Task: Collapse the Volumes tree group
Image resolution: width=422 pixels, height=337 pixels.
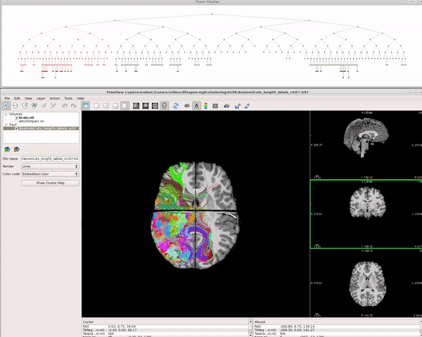Action: 6,114
